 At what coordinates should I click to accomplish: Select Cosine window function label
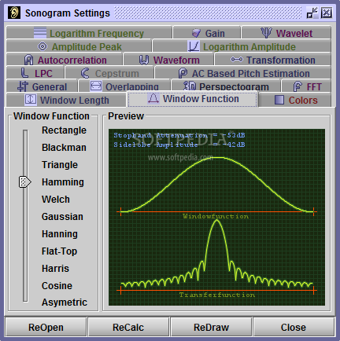57,286
